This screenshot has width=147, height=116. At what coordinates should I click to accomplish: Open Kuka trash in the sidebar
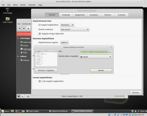(24, 52)
